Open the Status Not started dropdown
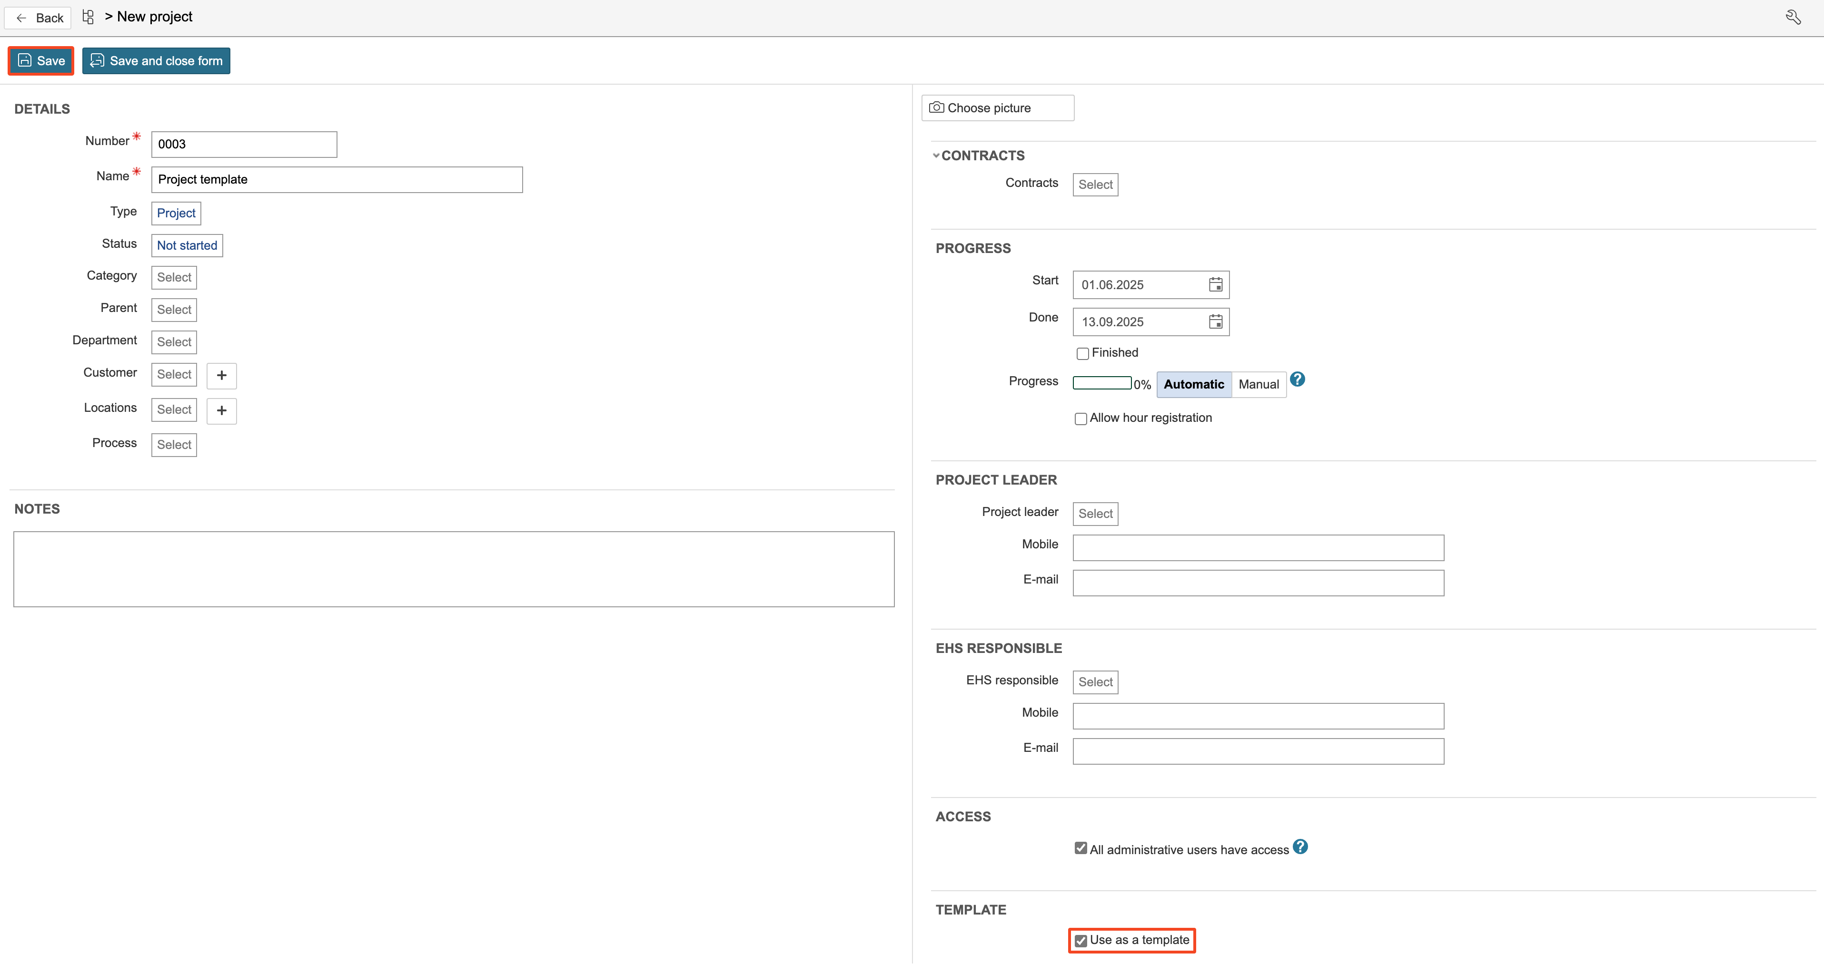 click(187, 245)
